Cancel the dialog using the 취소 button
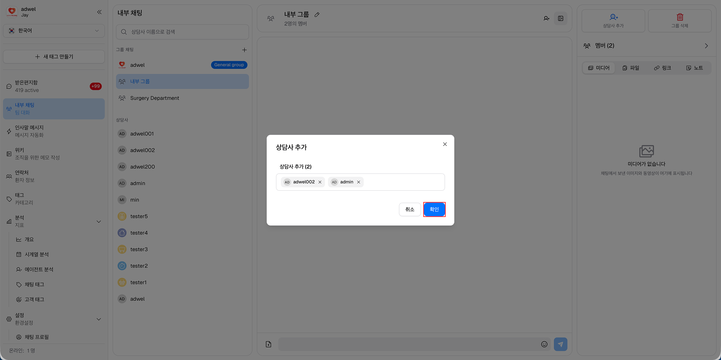Screen dimensions: 721x360 (410, 209)
